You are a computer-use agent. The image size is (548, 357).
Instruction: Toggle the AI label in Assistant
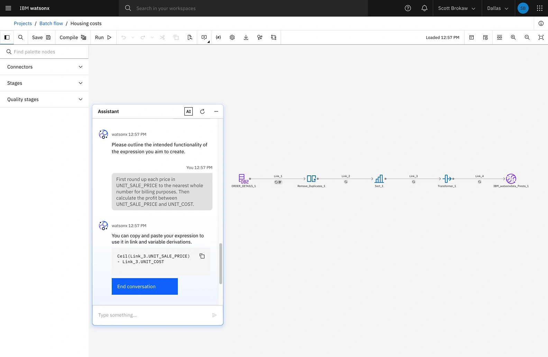(189, 111)
